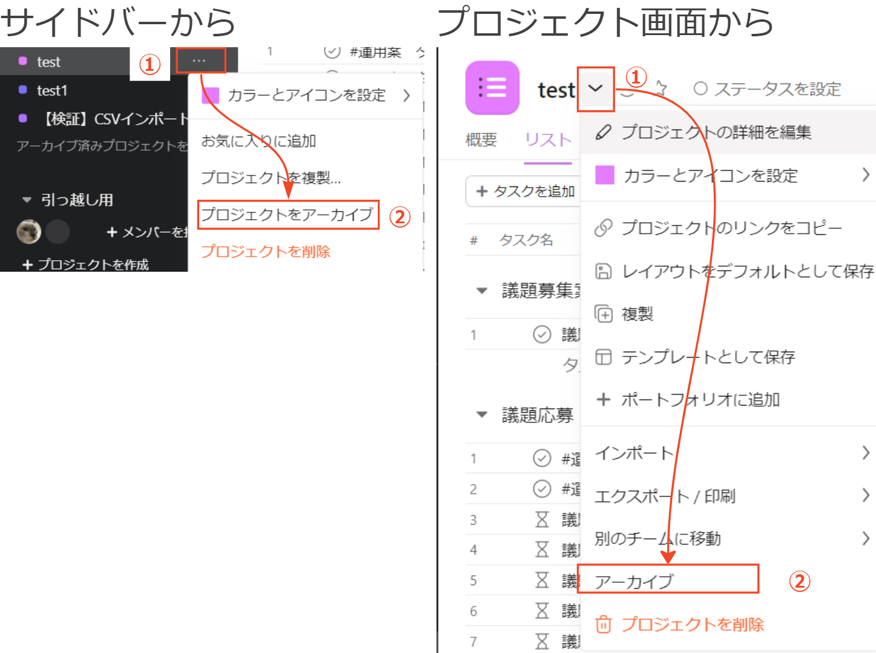Expand the カラーとアイコンを設定 chevron in project screen menu

point(866,175)
